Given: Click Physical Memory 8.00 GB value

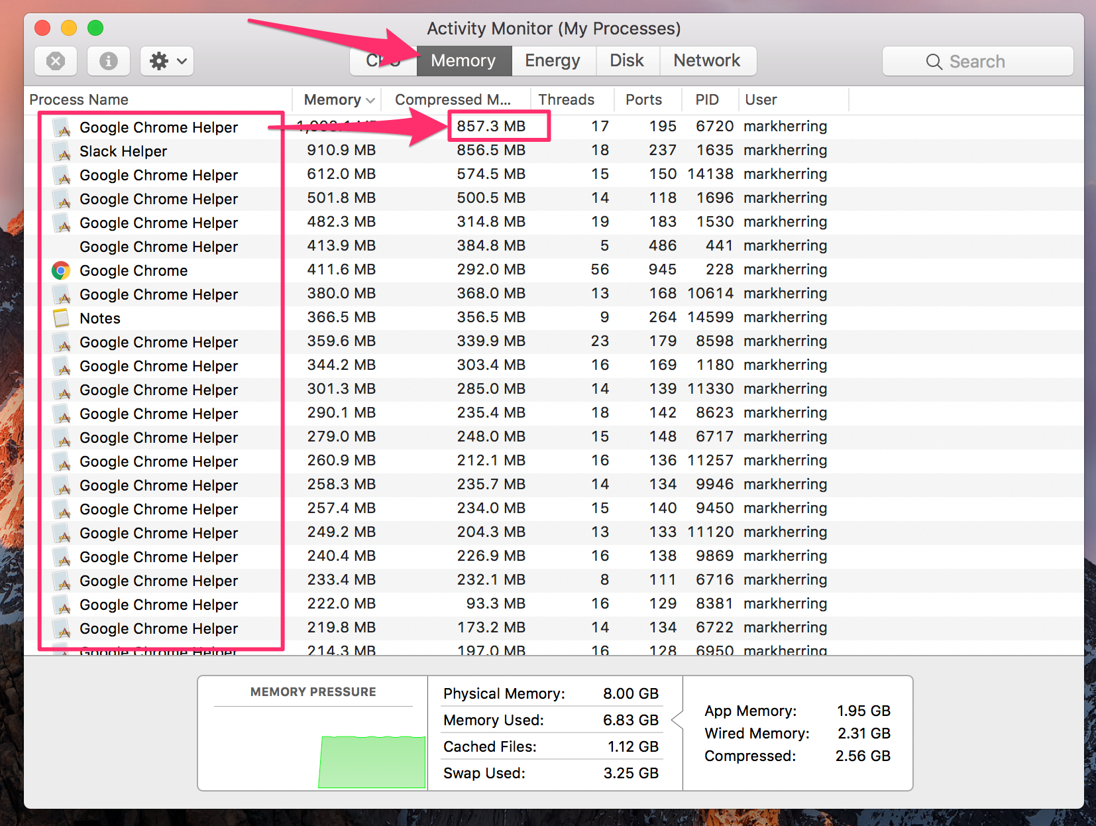Looking at the screenshot, I should 631,693.
